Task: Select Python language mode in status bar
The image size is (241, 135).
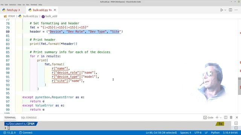Action: pos(215,133)
